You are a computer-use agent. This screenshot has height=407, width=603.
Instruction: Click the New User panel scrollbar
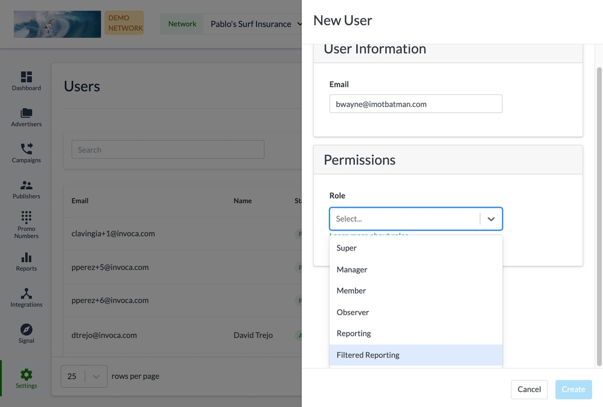pos(599,211)
